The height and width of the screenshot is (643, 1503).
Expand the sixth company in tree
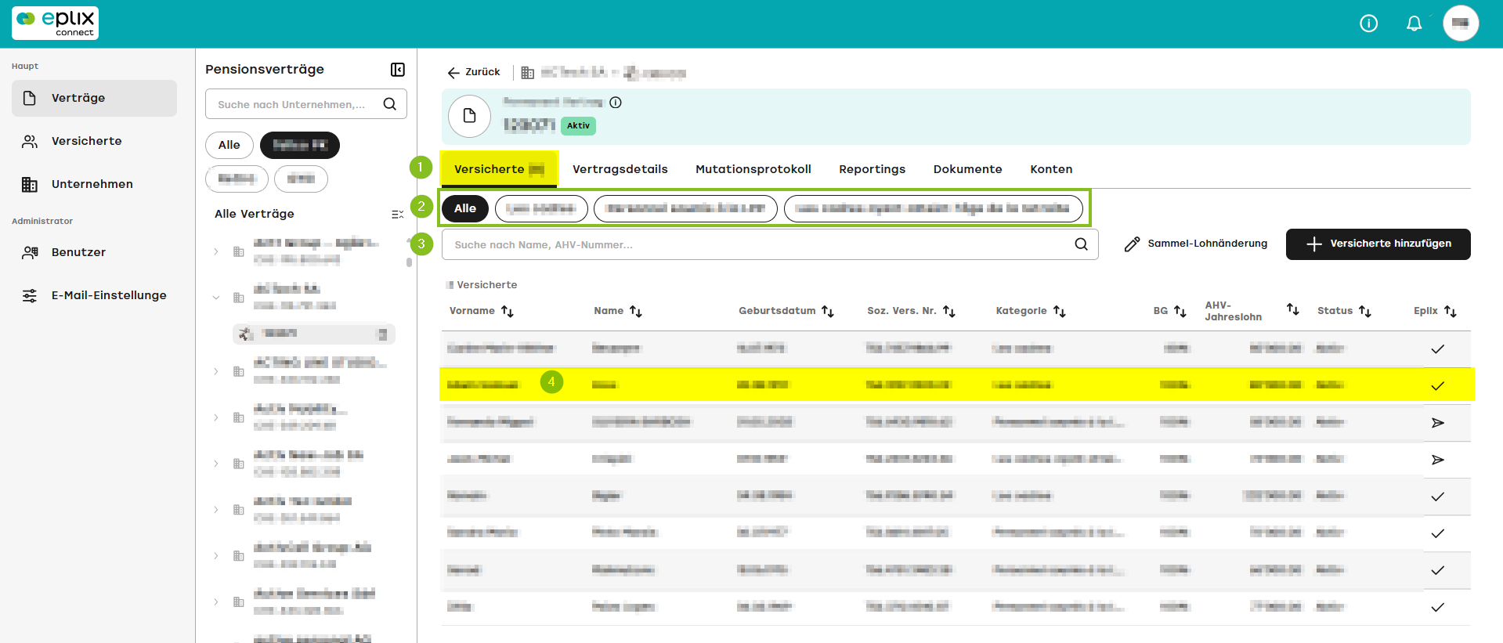[216, 510]
